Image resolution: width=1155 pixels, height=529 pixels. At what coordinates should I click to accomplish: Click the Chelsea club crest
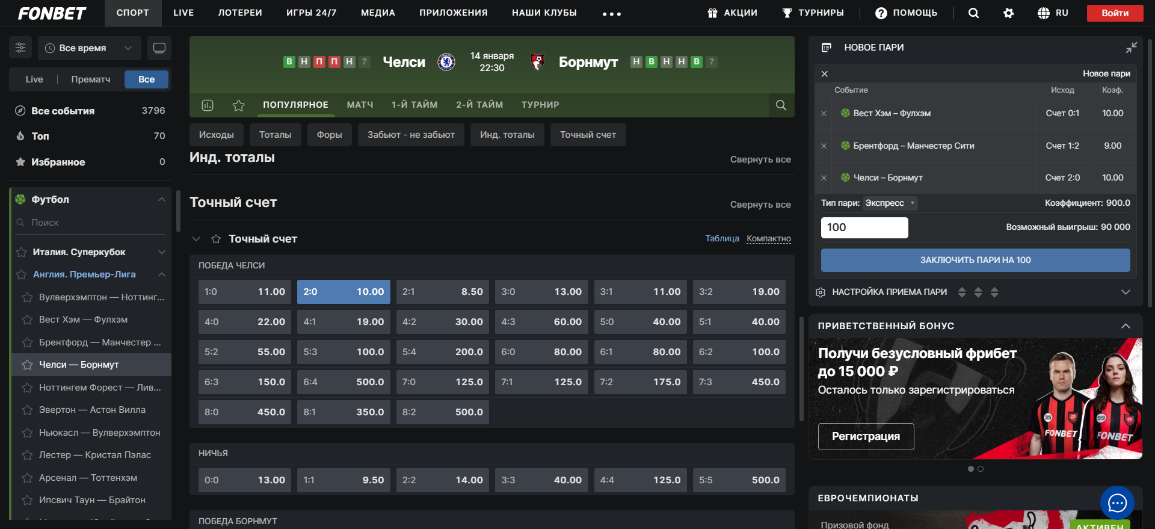tap(446, 62)
